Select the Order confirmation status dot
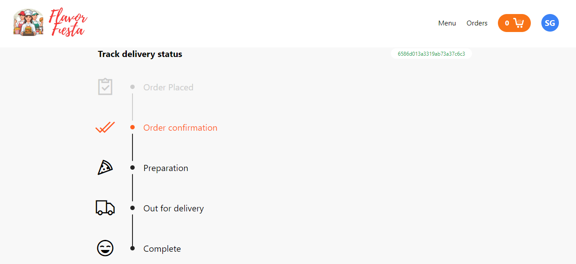 pos(132,127)
